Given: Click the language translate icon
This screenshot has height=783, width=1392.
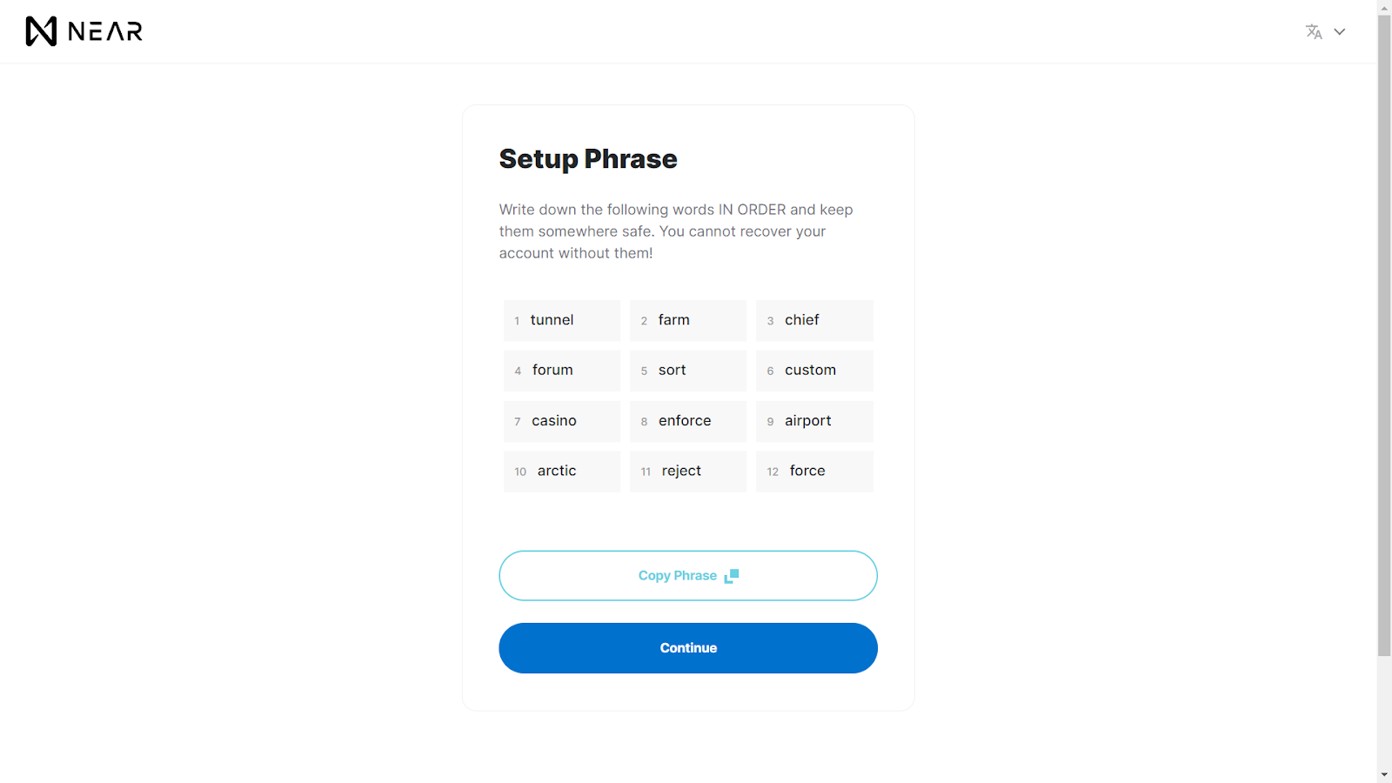Looking at the screenshot, I should 1314,32.
